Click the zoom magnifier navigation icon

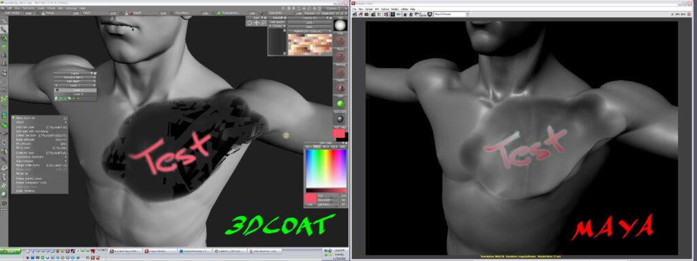263,22
